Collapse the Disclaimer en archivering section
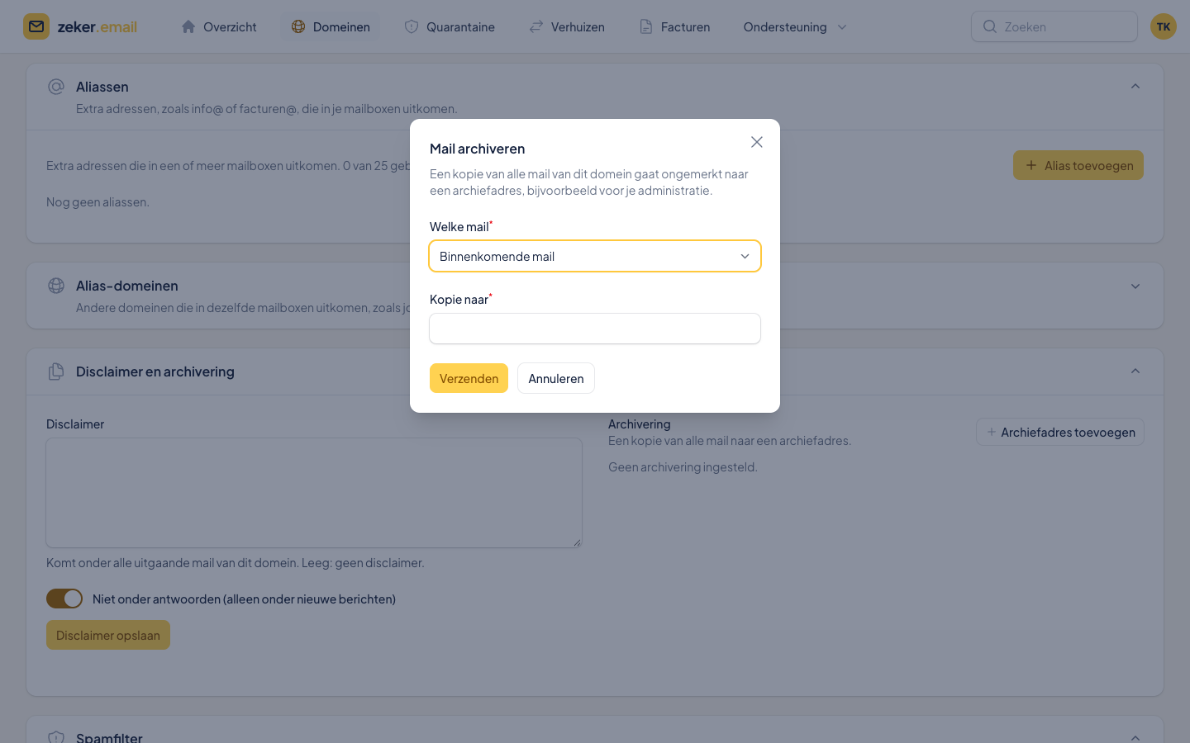Viewport: 1190px width, 743px height. point(1135,371)
